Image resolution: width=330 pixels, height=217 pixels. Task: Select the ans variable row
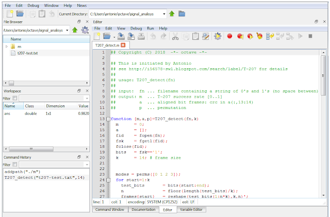point(46,114)
